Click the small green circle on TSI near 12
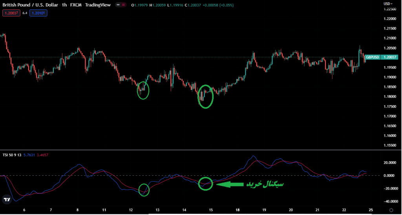 click(144, 190)
